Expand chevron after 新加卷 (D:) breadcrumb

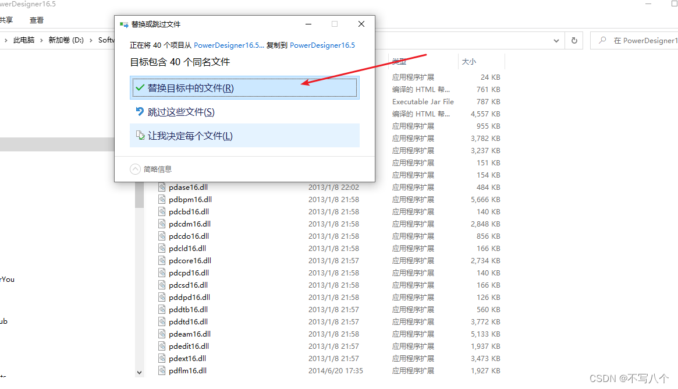[91, 40]
